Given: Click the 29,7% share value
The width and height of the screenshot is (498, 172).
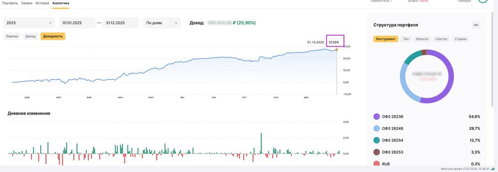Looking at the screenshot, I should coord(474,129).
